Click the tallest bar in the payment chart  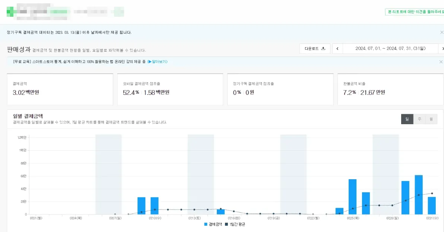(x=419, y=195)
